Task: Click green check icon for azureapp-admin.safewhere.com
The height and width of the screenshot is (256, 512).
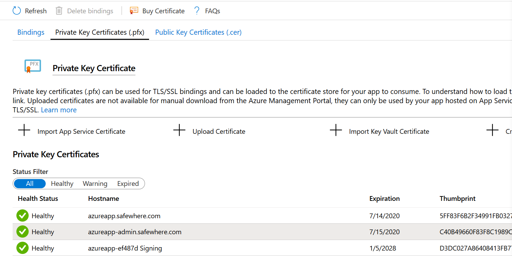Action: click(23, 231)
